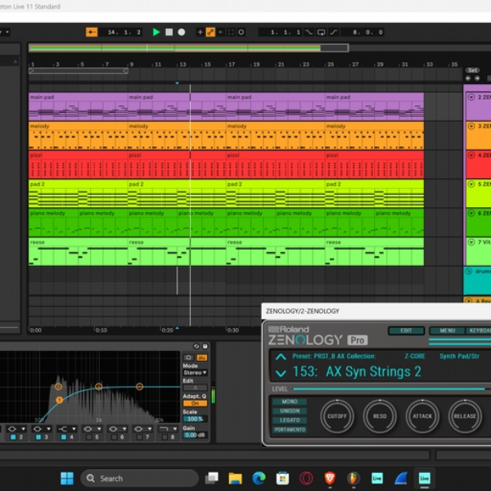Open the ZENOLOGY MENU tab
Screen dimensions: 491x491
pos(447,331)
